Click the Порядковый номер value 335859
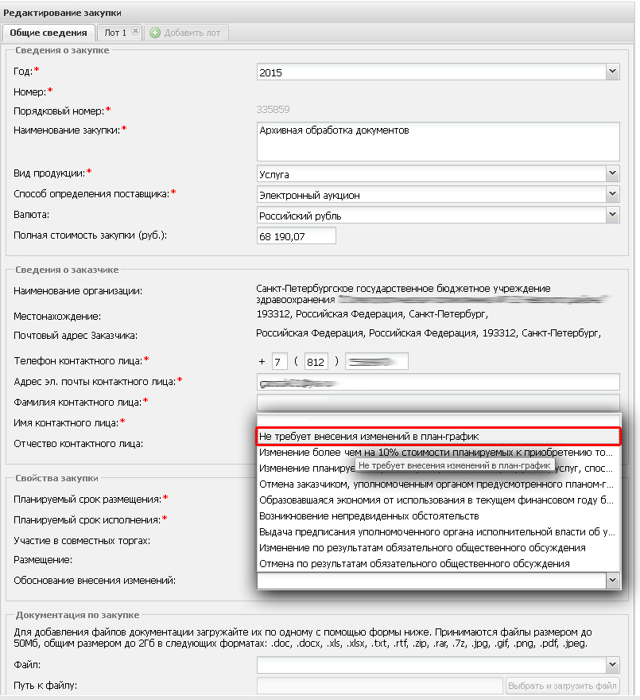 (273, 110)
